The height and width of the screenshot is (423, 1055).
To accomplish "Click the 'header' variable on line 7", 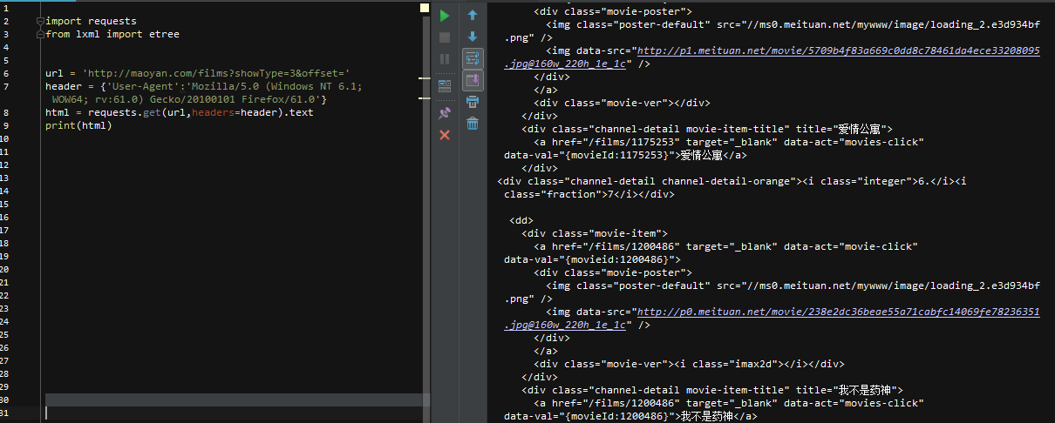I will tap(64, 86).
